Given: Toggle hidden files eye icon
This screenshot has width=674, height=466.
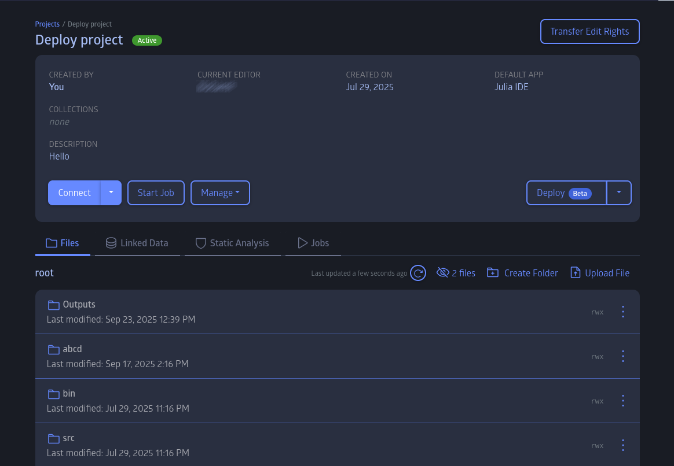Looking at the screenshot, I should [443, 273].
